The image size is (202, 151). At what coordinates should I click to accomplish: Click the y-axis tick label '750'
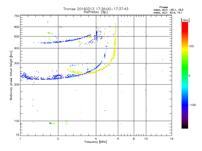coord(17,16)
